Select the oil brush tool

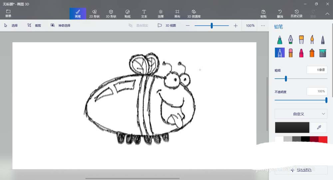point(301,40)
